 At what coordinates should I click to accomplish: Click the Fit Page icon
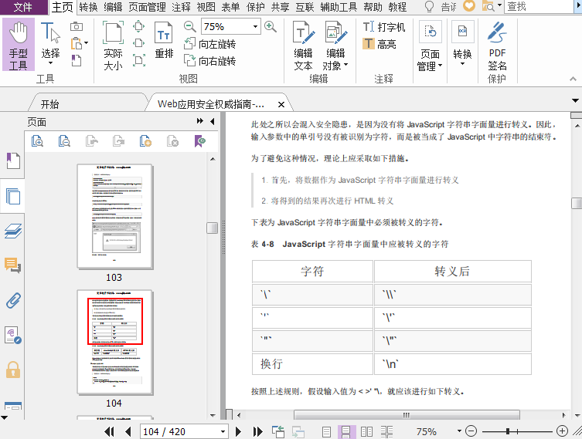[139, 26]
